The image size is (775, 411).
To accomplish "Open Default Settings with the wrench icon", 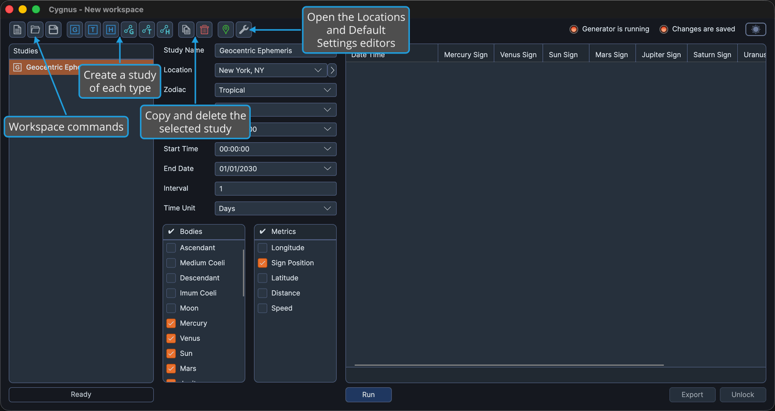I will 244,30.
